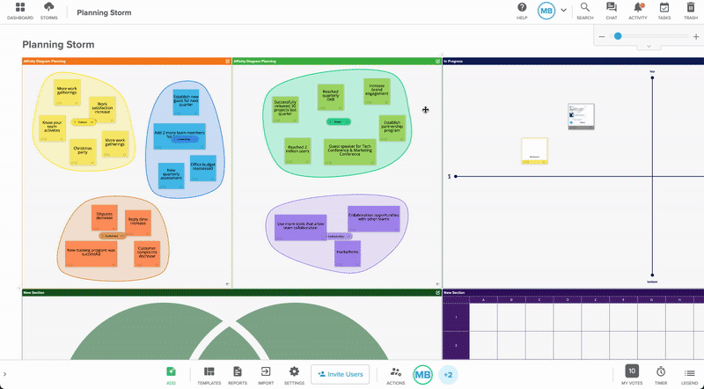Click the Invite Users button
The width and height of the screenshot is (704, 389).
point(340,374)
